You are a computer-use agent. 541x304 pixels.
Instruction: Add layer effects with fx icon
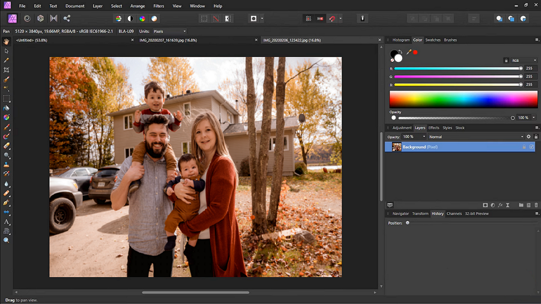click(x=500, y=205)
